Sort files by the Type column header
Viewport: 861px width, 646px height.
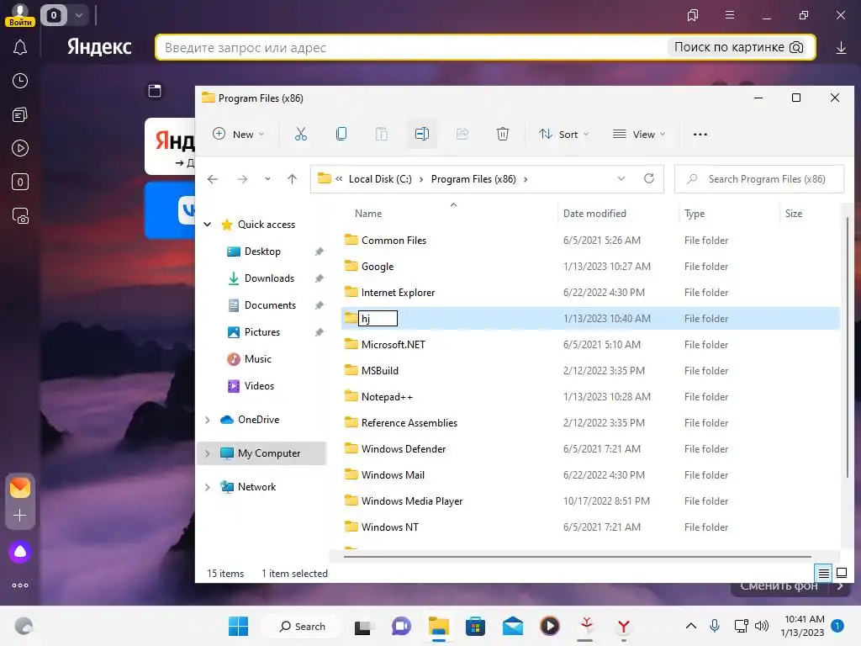pyautogui.click(x=695, y=214)
